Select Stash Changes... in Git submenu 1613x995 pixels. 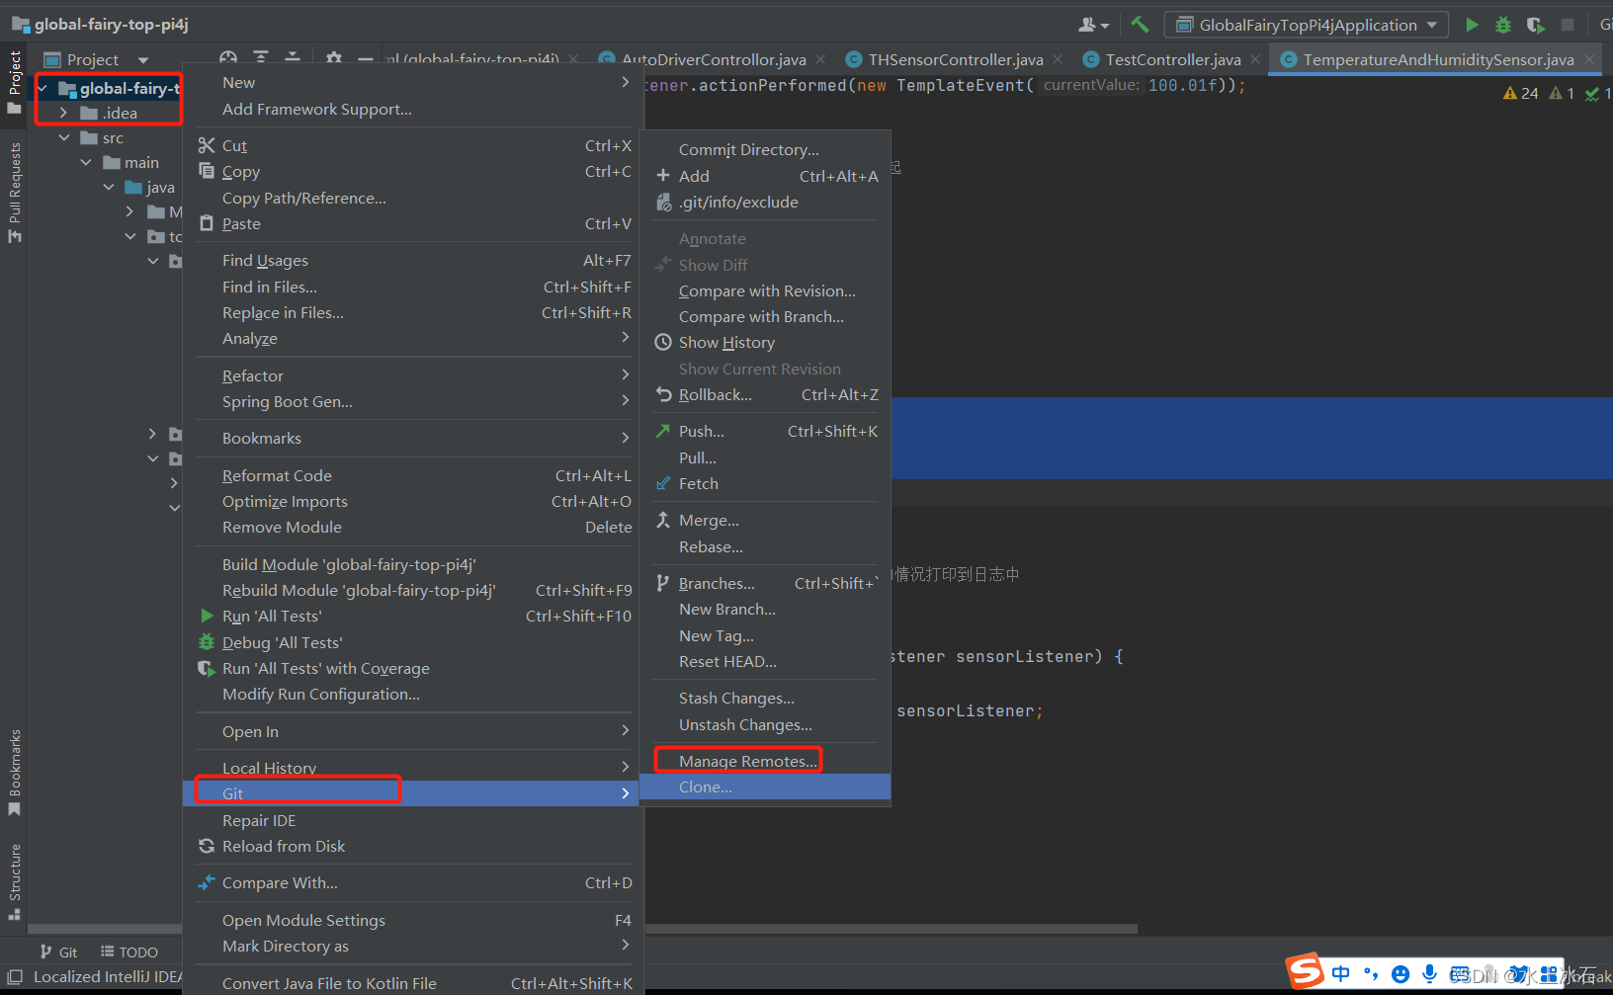pos(765,698)
